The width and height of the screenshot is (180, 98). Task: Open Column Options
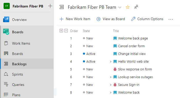tap(147, 19)
